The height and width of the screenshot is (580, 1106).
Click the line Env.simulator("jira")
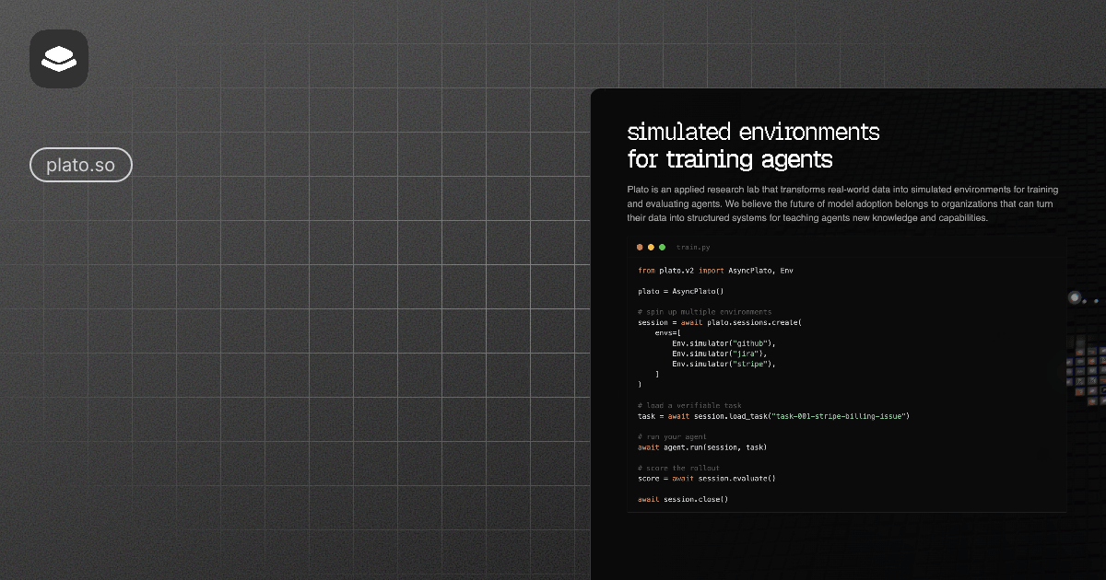(719, 354)
